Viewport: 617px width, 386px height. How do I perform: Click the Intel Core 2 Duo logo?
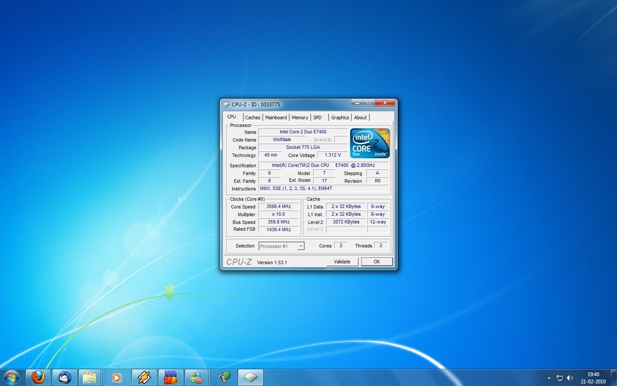[370, 143]
